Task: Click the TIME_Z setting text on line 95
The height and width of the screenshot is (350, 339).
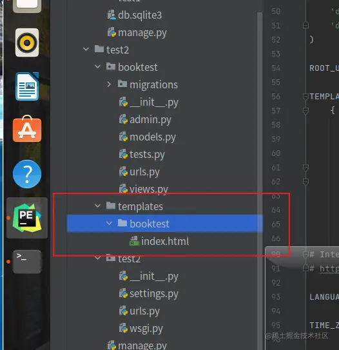Action: (x=324, y=326)
